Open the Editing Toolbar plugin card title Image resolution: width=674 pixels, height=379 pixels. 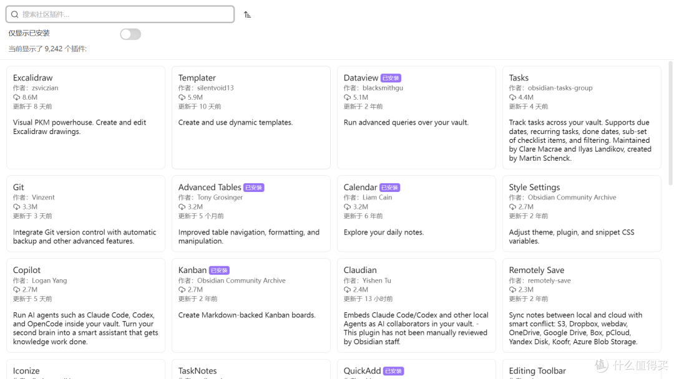coord(537,370)
